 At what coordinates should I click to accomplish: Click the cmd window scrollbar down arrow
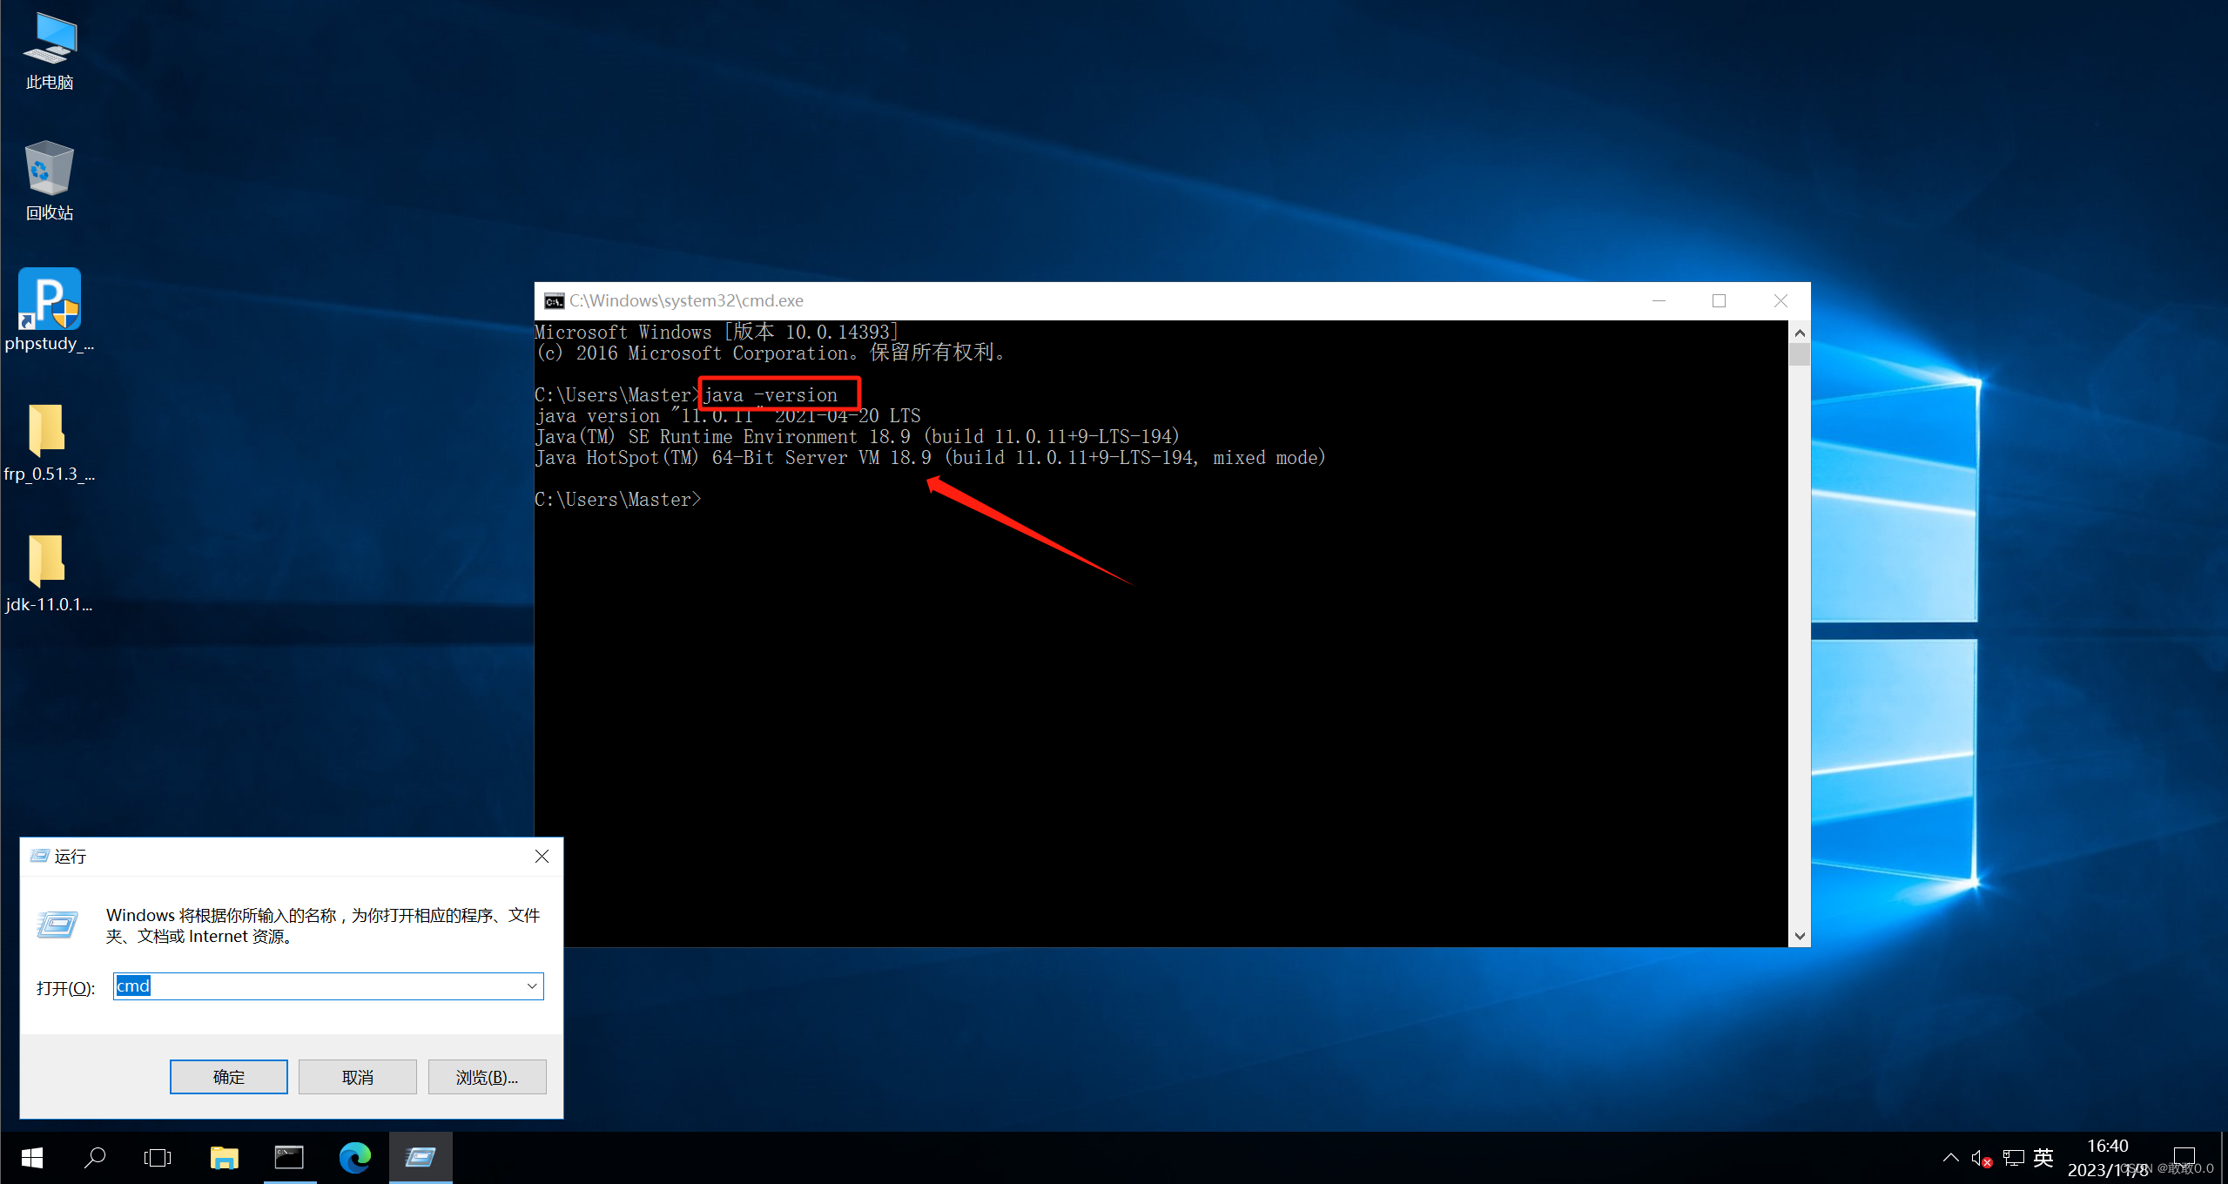pyautogui.click(x=1800, y=937)
